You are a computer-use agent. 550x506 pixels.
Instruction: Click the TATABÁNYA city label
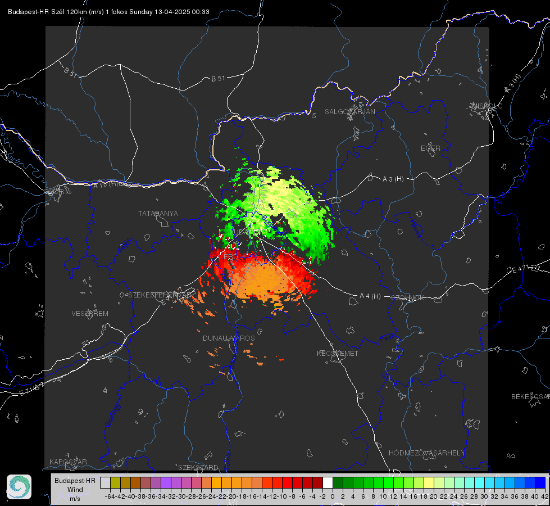click(158, 213)
